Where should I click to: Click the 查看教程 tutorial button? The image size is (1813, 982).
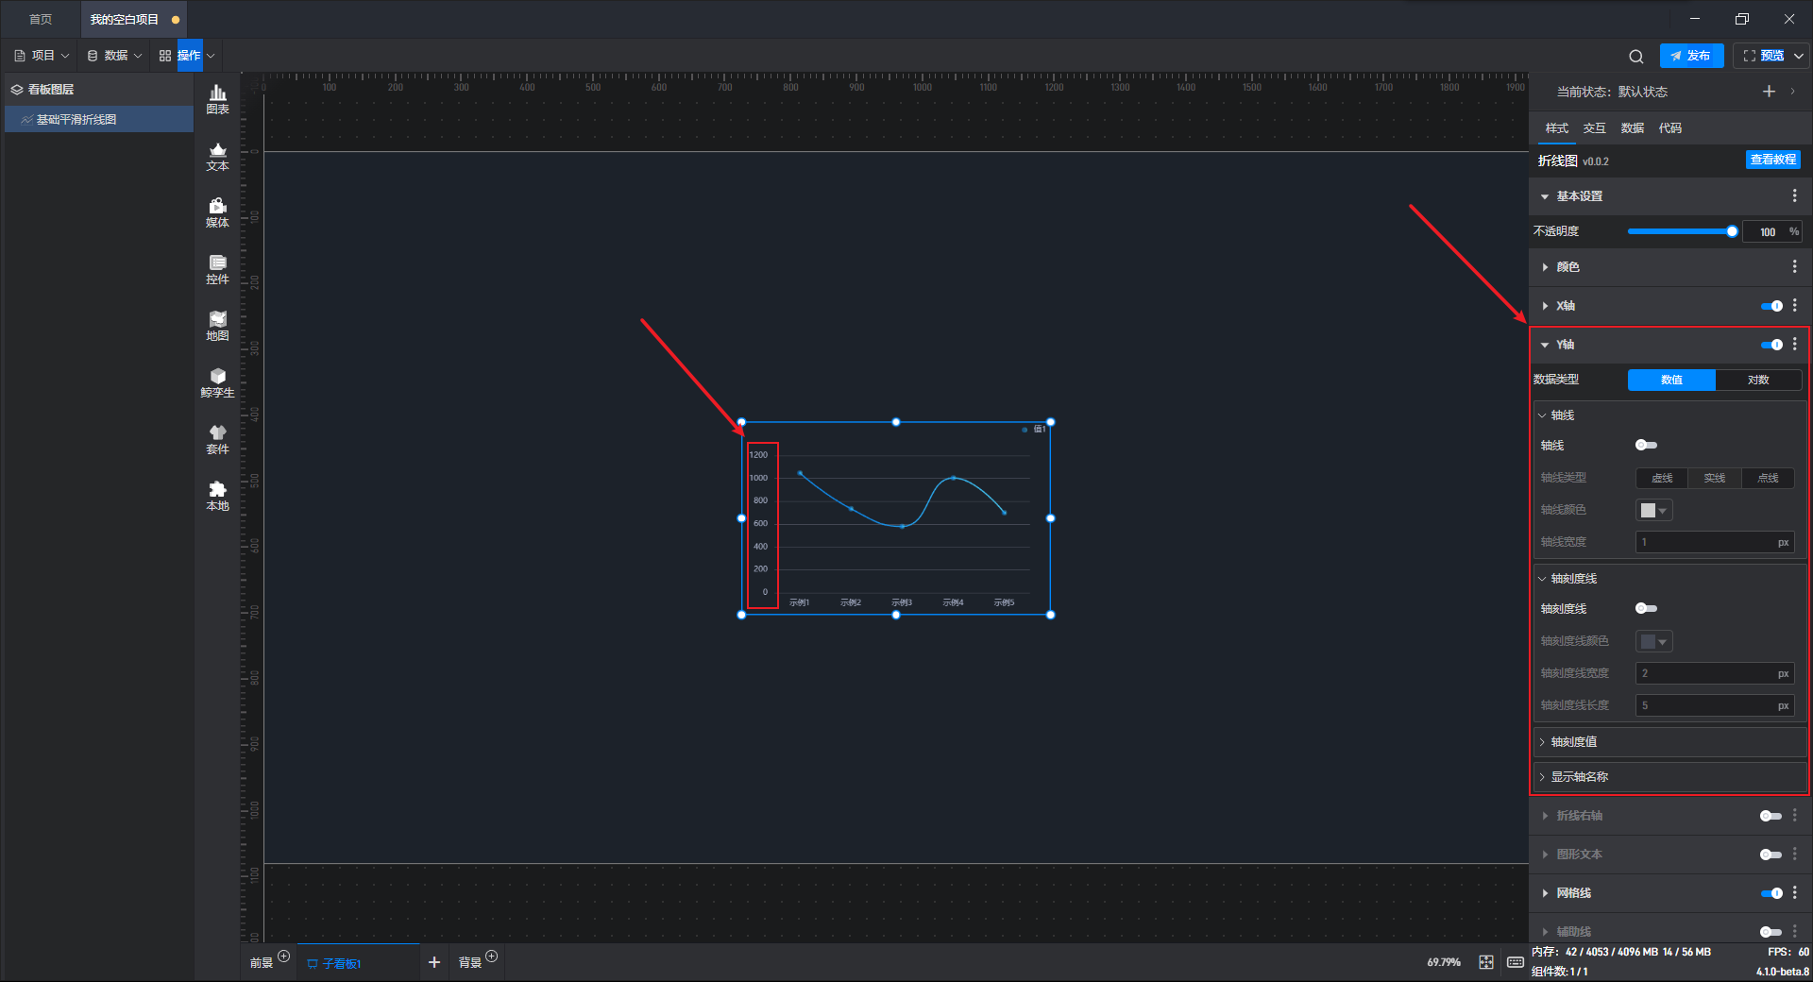[1773, 160]
